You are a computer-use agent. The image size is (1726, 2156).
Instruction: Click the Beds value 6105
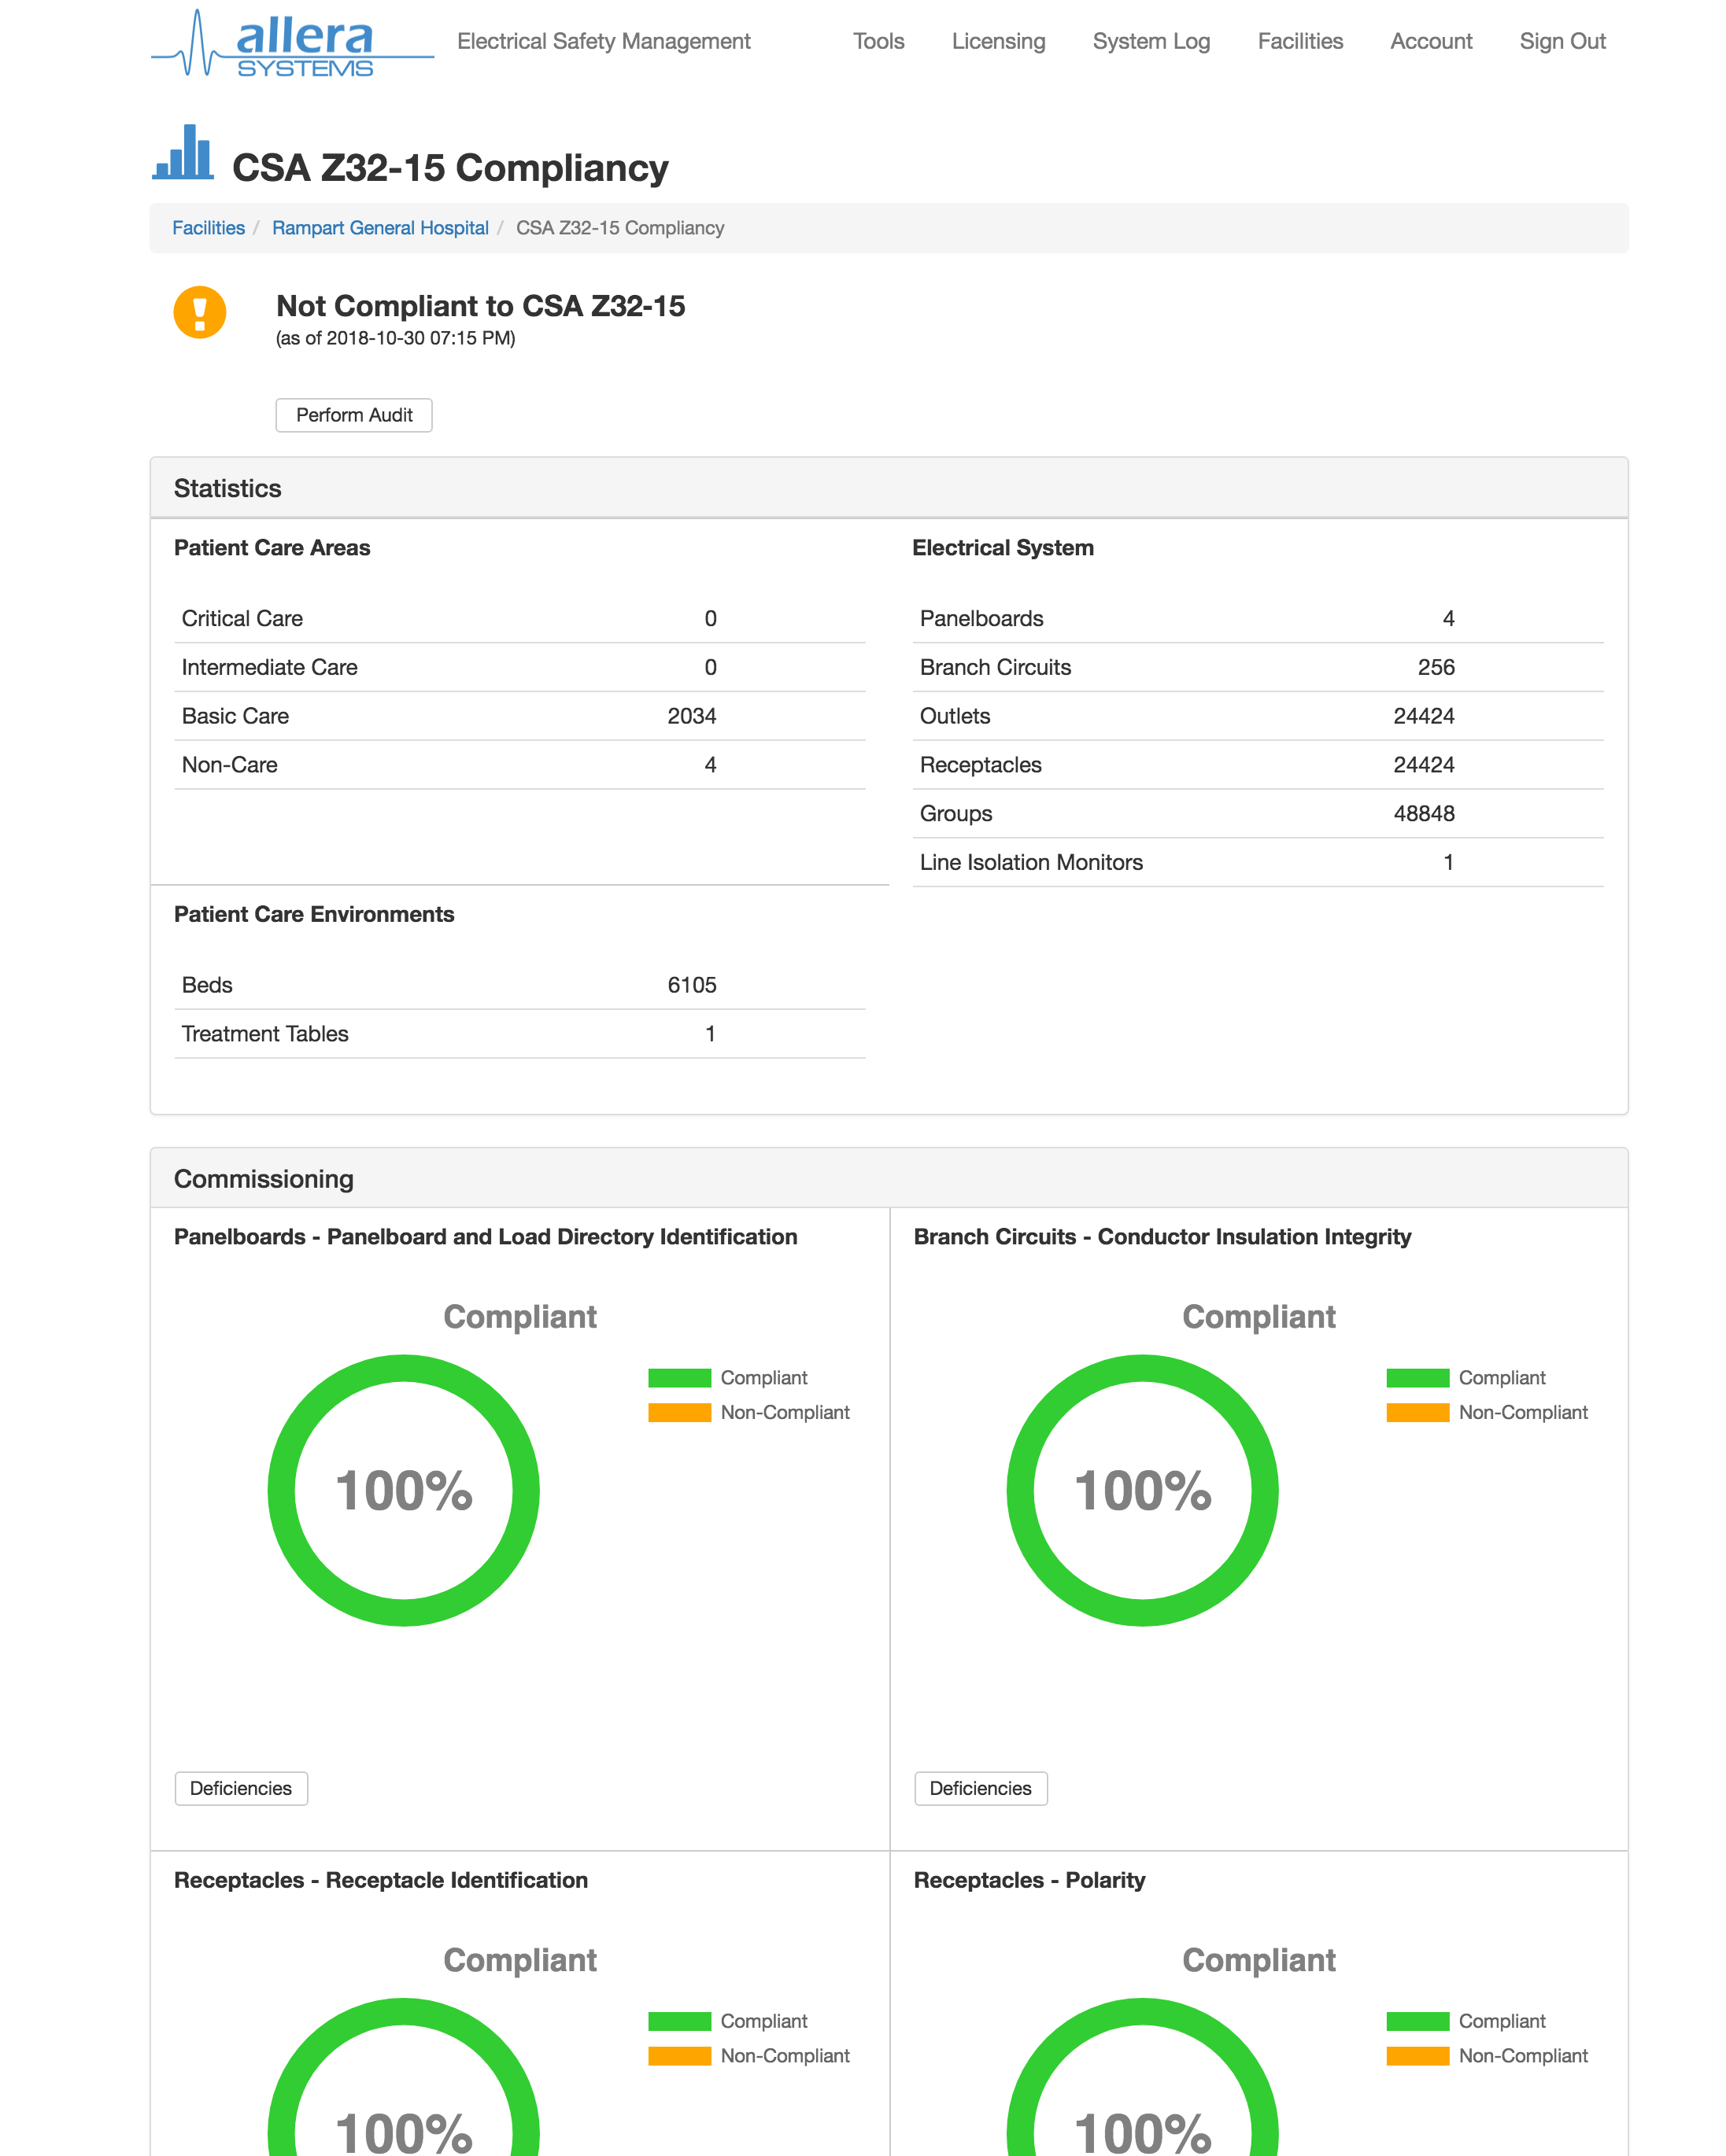(691, 985)
